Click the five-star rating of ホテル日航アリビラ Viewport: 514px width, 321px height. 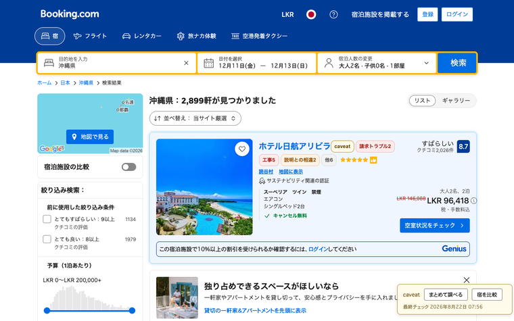pyautogui.click(x=354, y=160)
